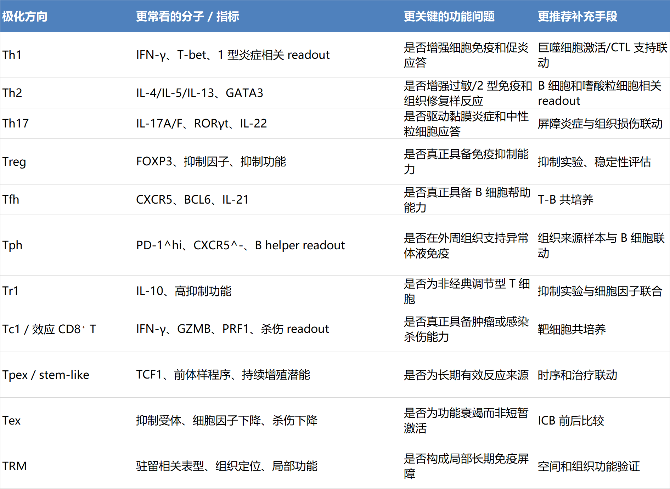Viewport: 670px width, 489px height.
Task: Select the 空间和组织功能验证 cell
Action: (x=589, y=466)
